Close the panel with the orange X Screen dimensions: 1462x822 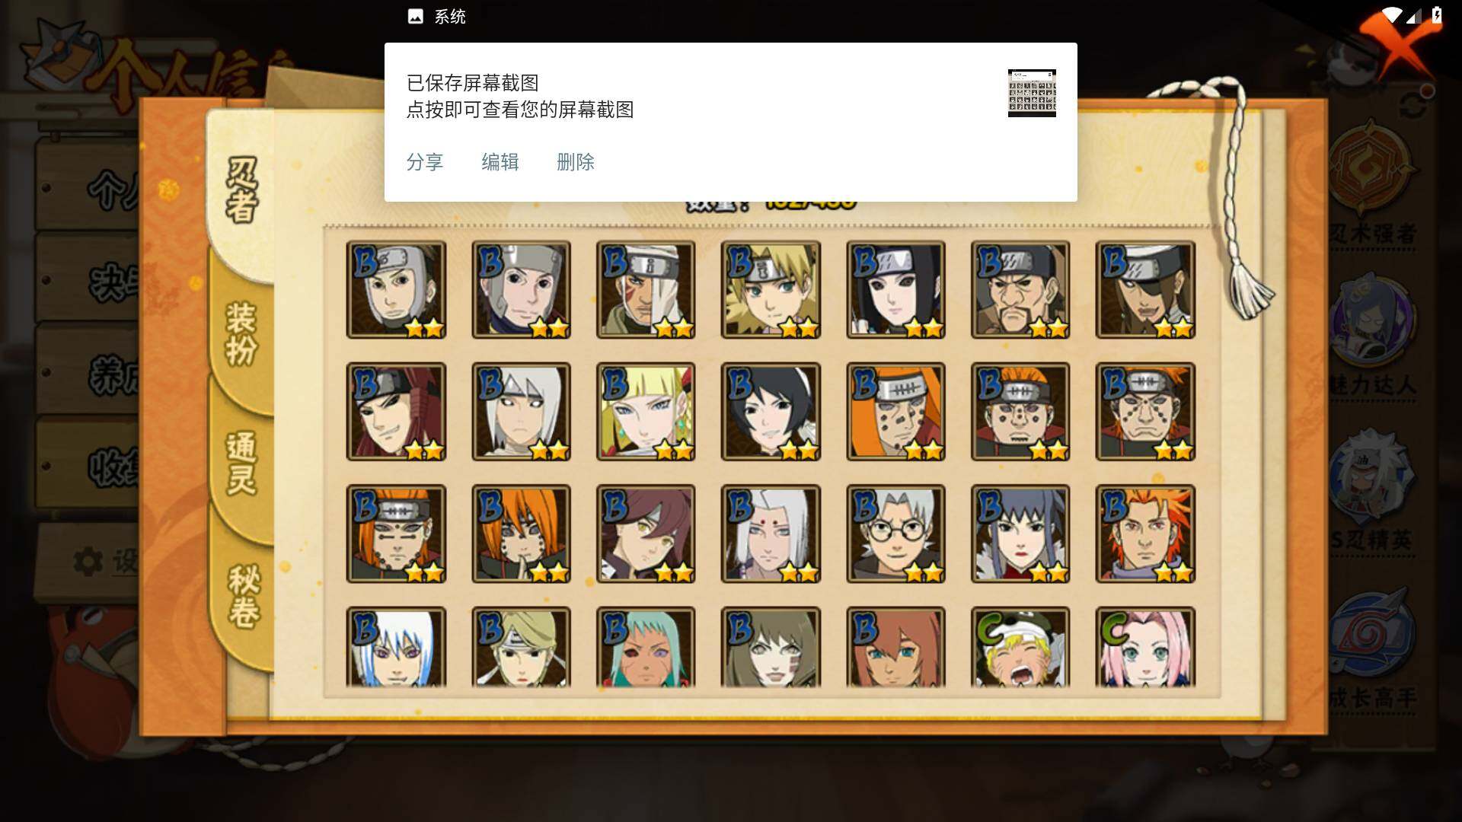pyautogui.click(x=1397, y=42)
